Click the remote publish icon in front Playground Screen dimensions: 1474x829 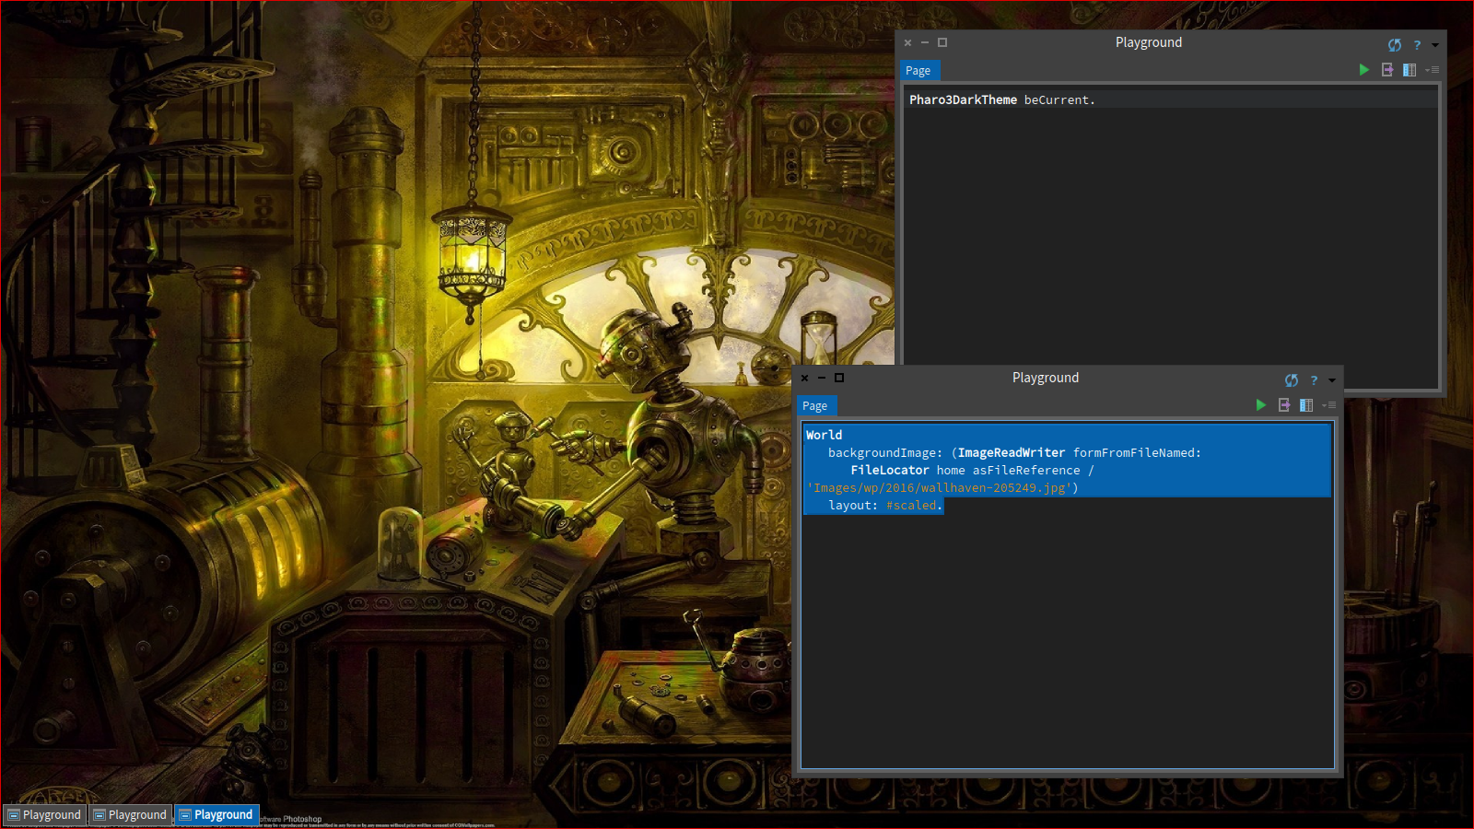(x=1284, y=405)
